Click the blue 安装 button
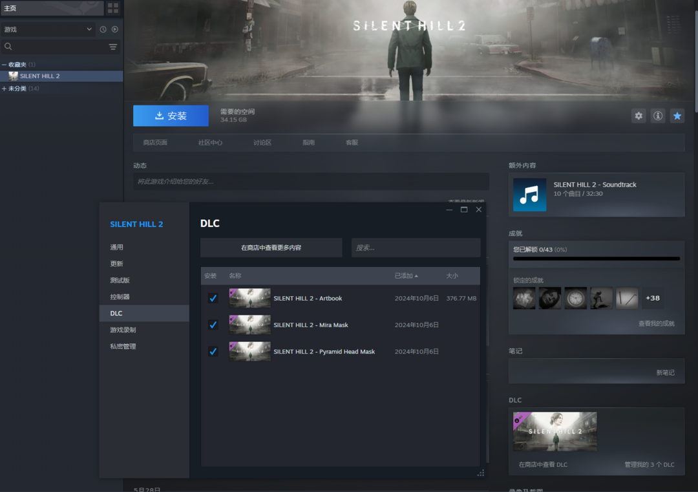Image resolution: width=698 pixels, height=492 pixels. pos(171,116)
